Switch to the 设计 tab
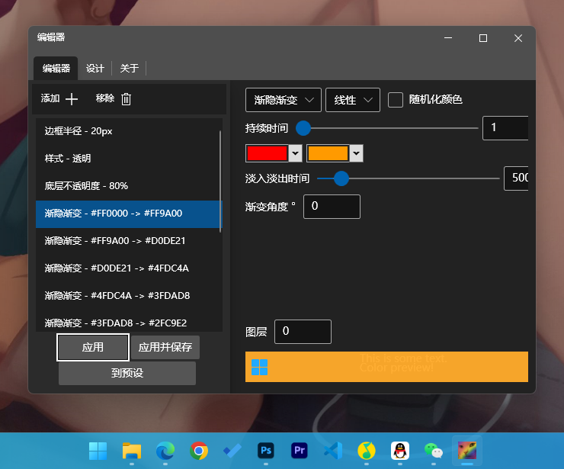The height and width of the screenshot is (469, 564). [x=95, y=69]
